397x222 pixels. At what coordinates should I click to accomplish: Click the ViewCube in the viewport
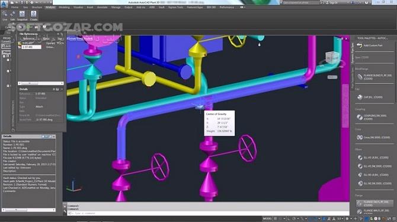click(332, 58)
